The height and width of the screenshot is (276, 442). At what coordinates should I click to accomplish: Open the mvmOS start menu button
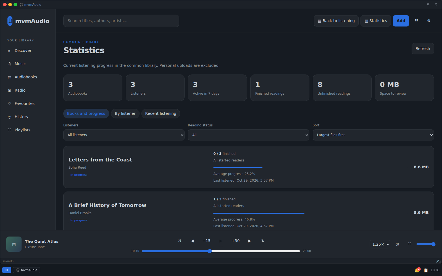point(7,270)
